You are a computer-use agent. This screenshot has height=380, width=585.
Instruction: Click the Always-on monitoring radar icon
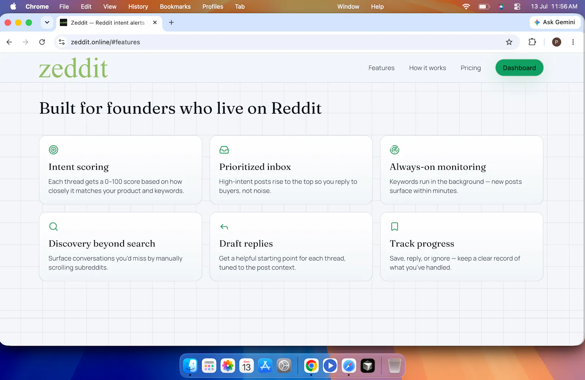point(395,150)
